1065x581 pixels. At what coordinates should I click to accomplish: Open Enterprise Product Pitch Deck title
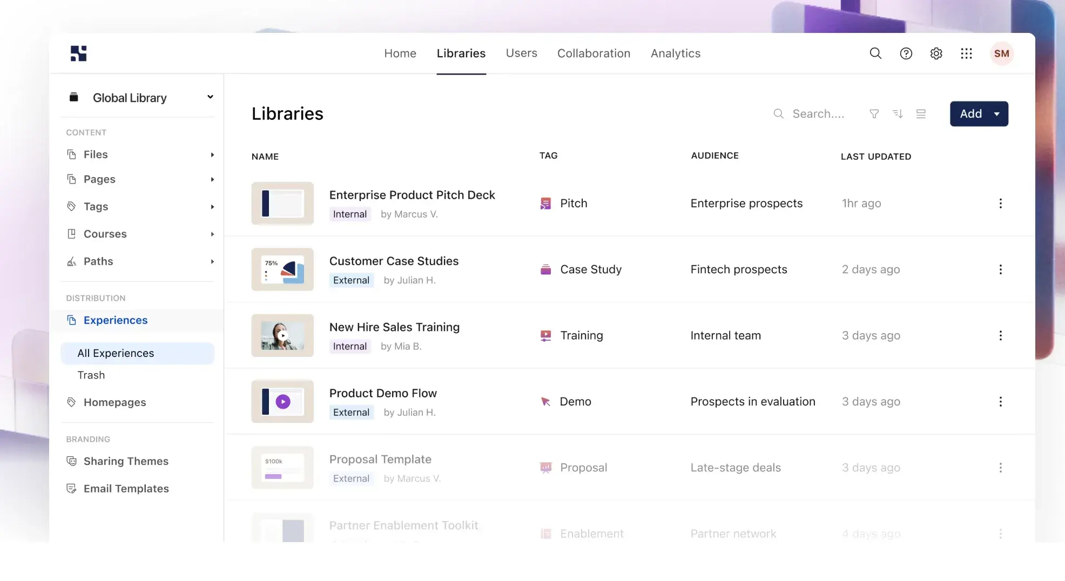pos(412,195)
